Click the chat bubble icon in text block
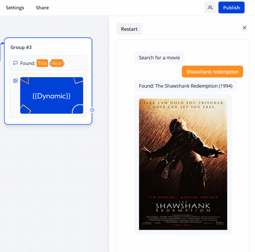The height and width of the screenshot is (252, 255). point(16,63)
